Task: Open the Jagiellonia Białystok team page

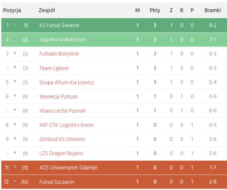Action: point(62,39)
